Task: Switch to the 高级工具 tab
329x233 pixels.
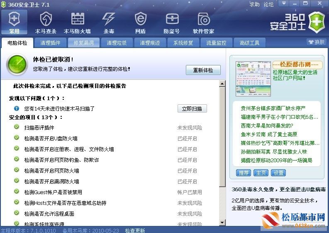Action: click(249, 43)
